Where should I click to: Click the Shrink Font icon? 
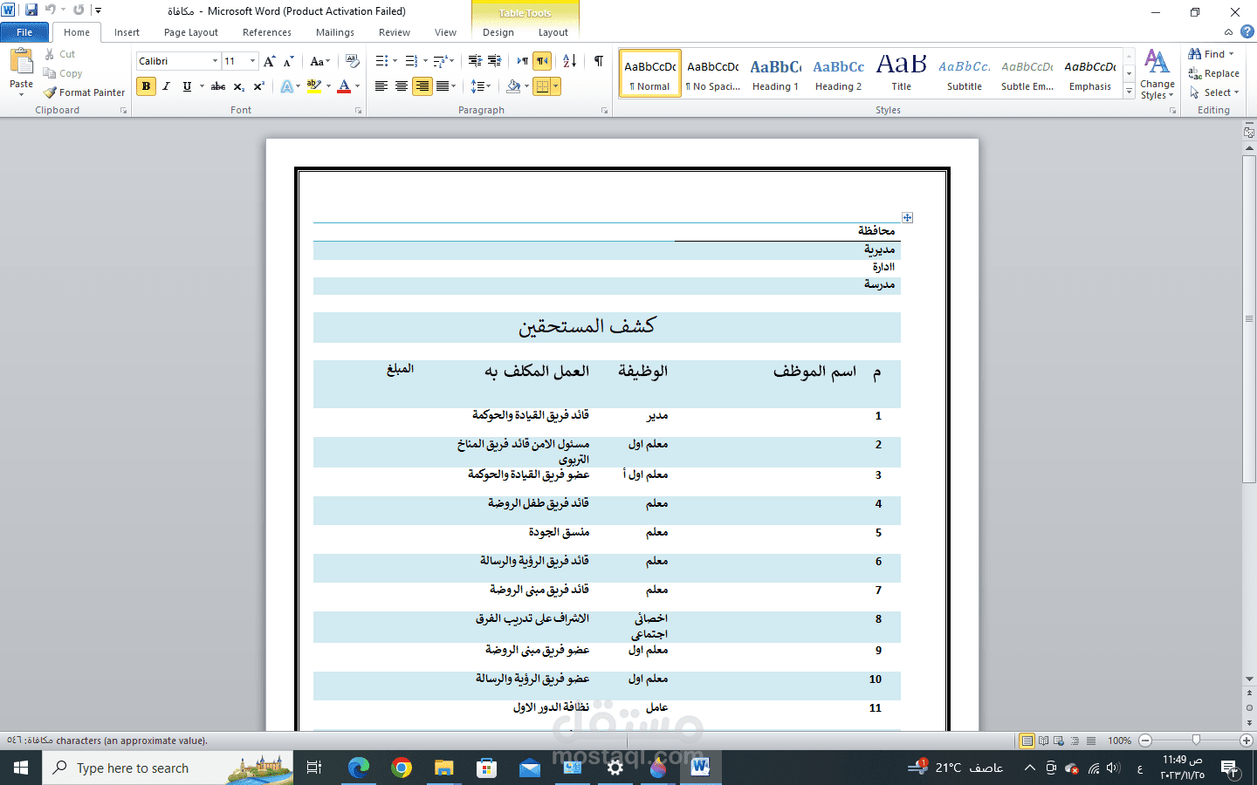point(288,61)
